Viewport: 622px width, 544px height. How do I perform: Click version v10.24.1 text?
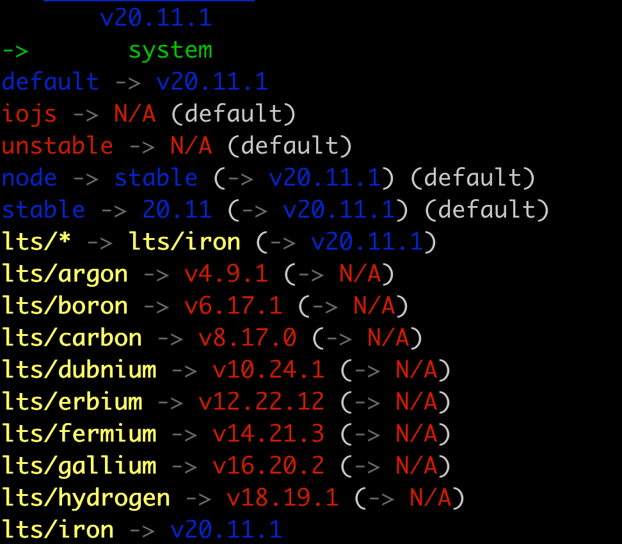pos(268,370)
